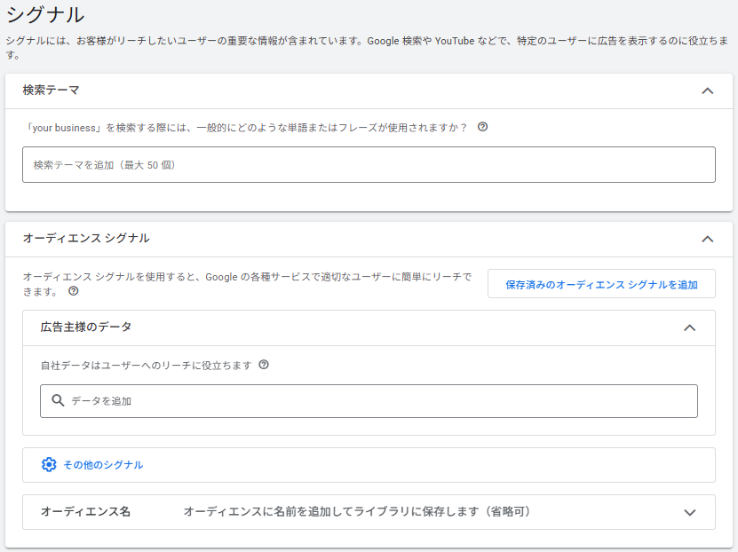Viewport: 738px width, 552px height.
Task: Click the gear icon for その他のシグナル
Action: point(49,464)
